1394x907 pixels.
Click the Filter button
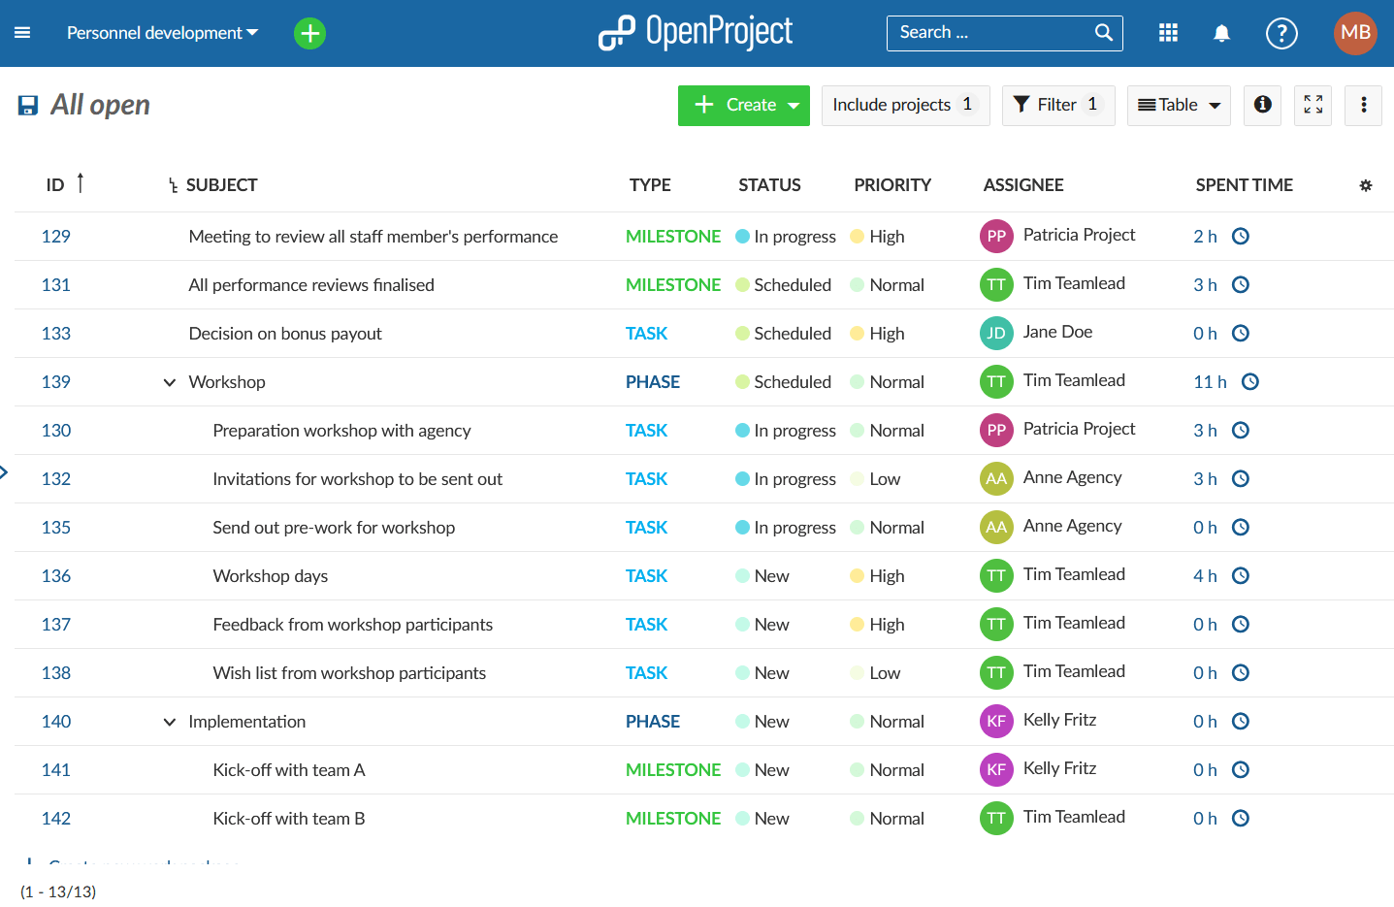1056,105
